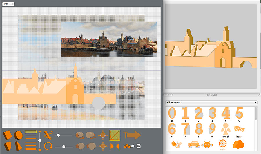The width and height of the screenshot is (261, 154).
Task: Click the small Delft painting on canvas
Action: click(x=109, y=39)
